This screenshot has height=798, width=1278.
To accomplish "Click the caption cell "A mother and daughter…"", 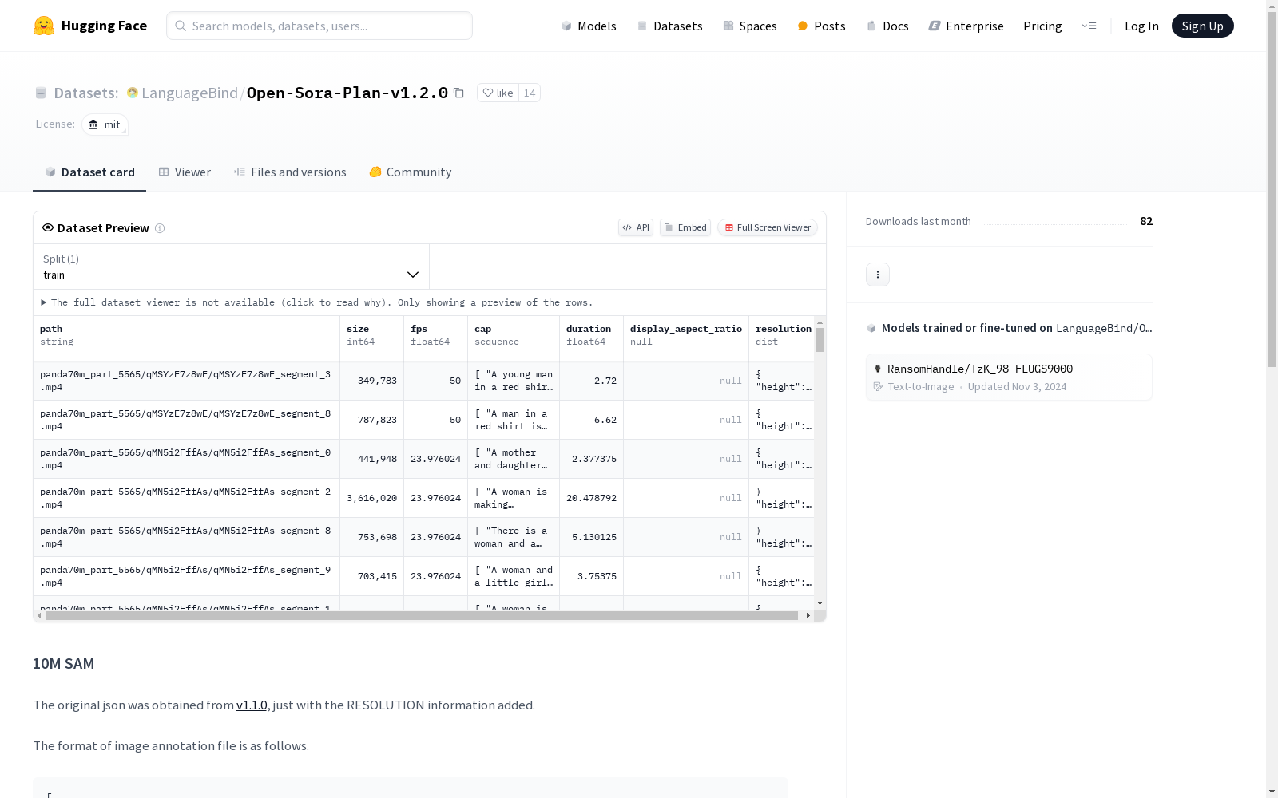I will point(514,459).
